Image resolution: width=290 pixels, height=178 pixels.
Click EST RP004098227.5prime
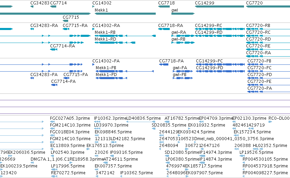click(x=265, y=173)
